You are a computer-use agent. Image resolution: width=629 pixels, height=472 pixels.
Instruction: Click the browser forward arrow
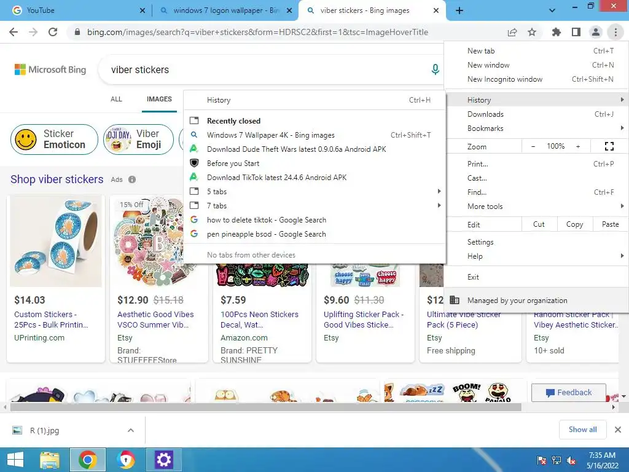pyautogui.click(x=33, y=32)
